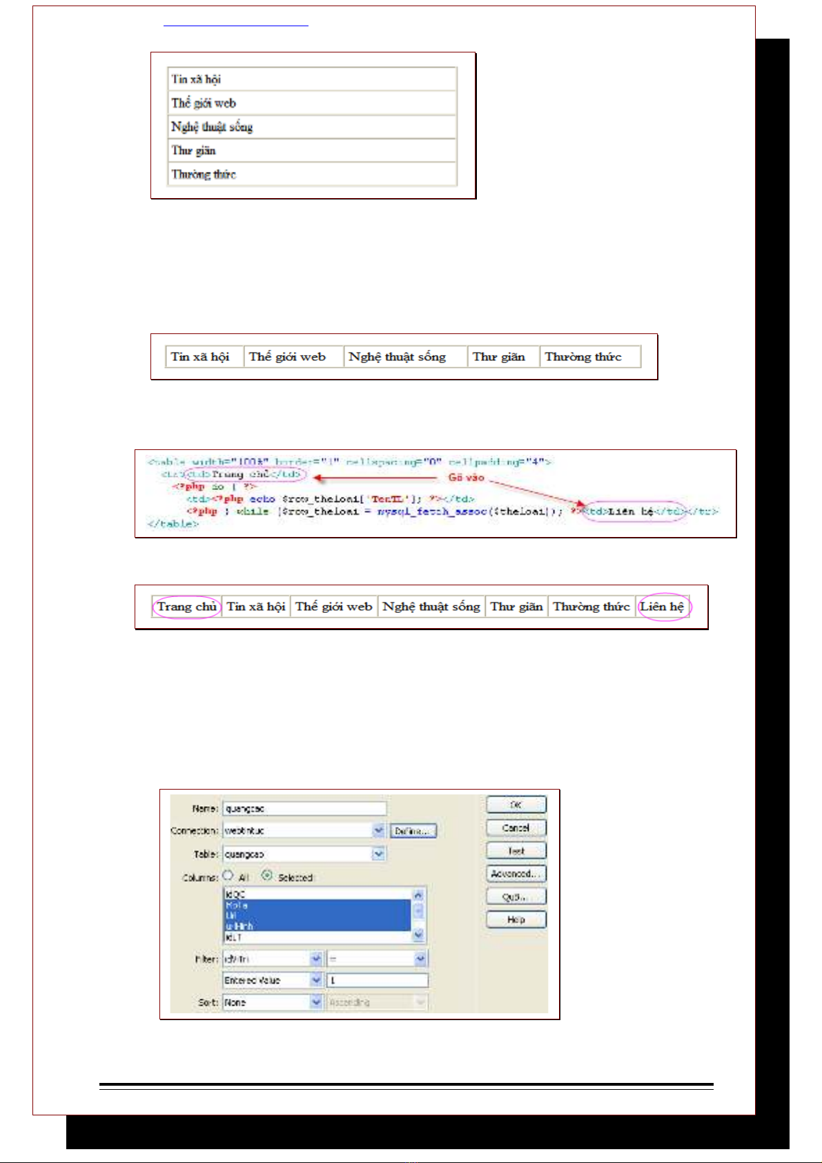Image resolution: width=822 pixels, height=1163 pixels.
Task: Click the Name input field
Action: 304,808
